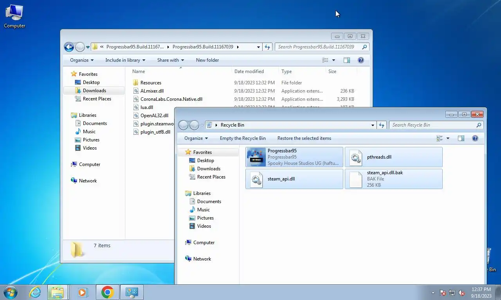Click the Resources folder icon

(135, 83)
